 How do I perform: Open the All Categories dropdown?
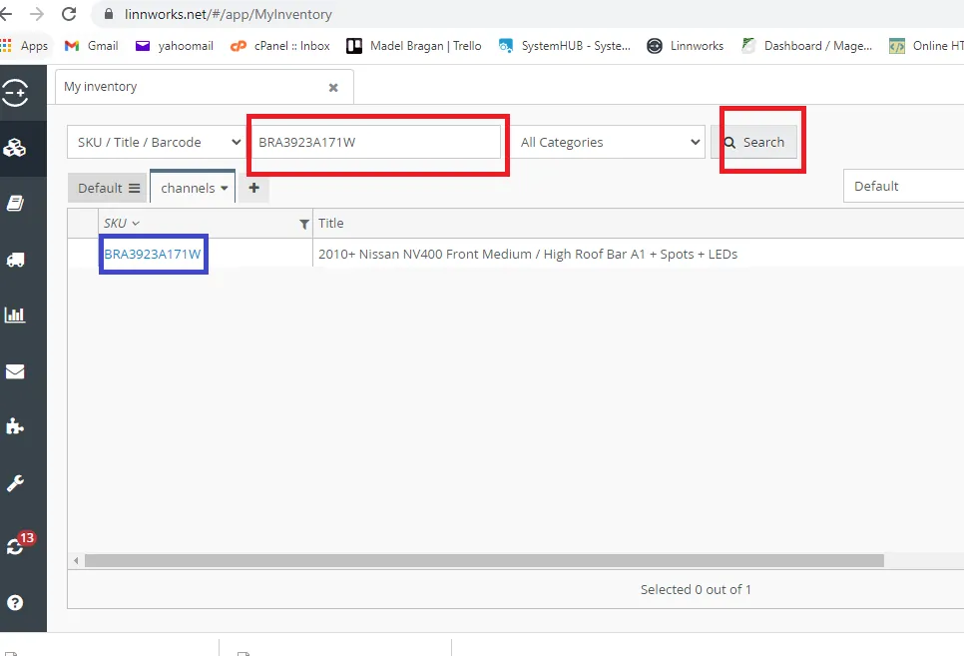pyautogui.click(x=608, y=142)
